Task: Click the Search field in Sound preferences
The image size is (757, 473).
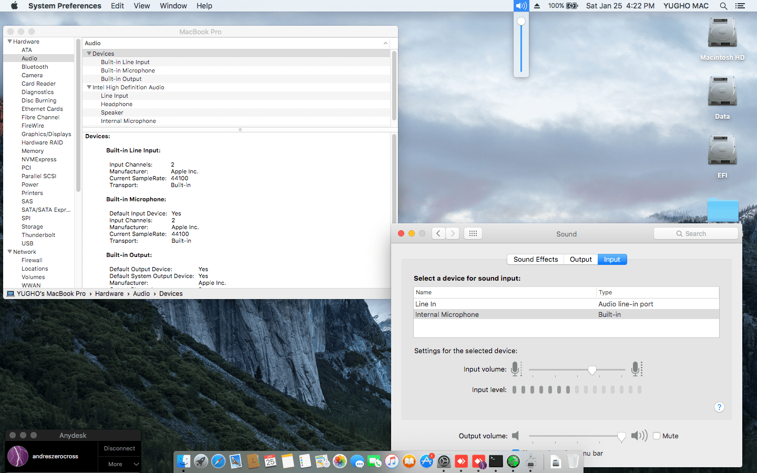Action: coord(696,233)
